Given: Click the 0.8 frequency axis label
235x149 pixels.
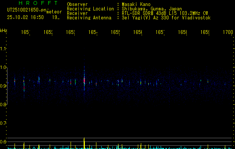Looking at the screenshot, I should [x=3, y=104].
